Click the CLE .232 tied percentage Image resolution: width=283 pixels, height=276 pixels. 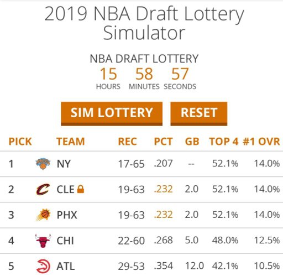pos(163,189)
